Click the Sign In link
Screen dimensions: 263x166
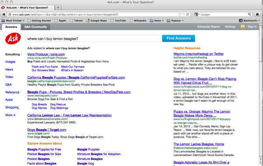pos(252,27)
